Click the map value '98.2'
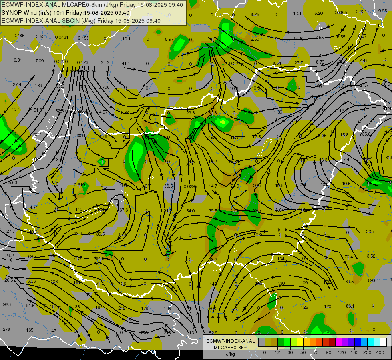 coord(213,260)
